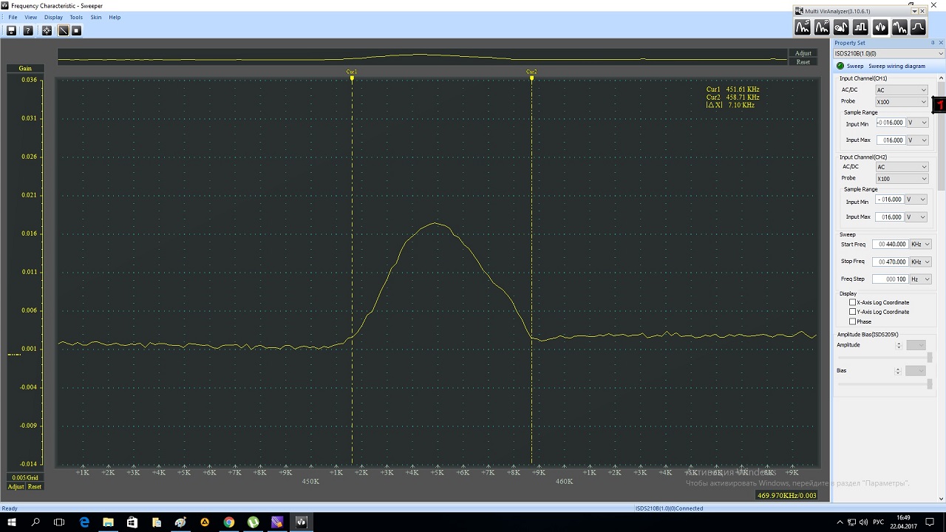Image resolution: width=946 pixels, height=532 pixels.
Task: Open the recorder waveform tool icon
Action: pyautogui.click(x=841, y=27)
